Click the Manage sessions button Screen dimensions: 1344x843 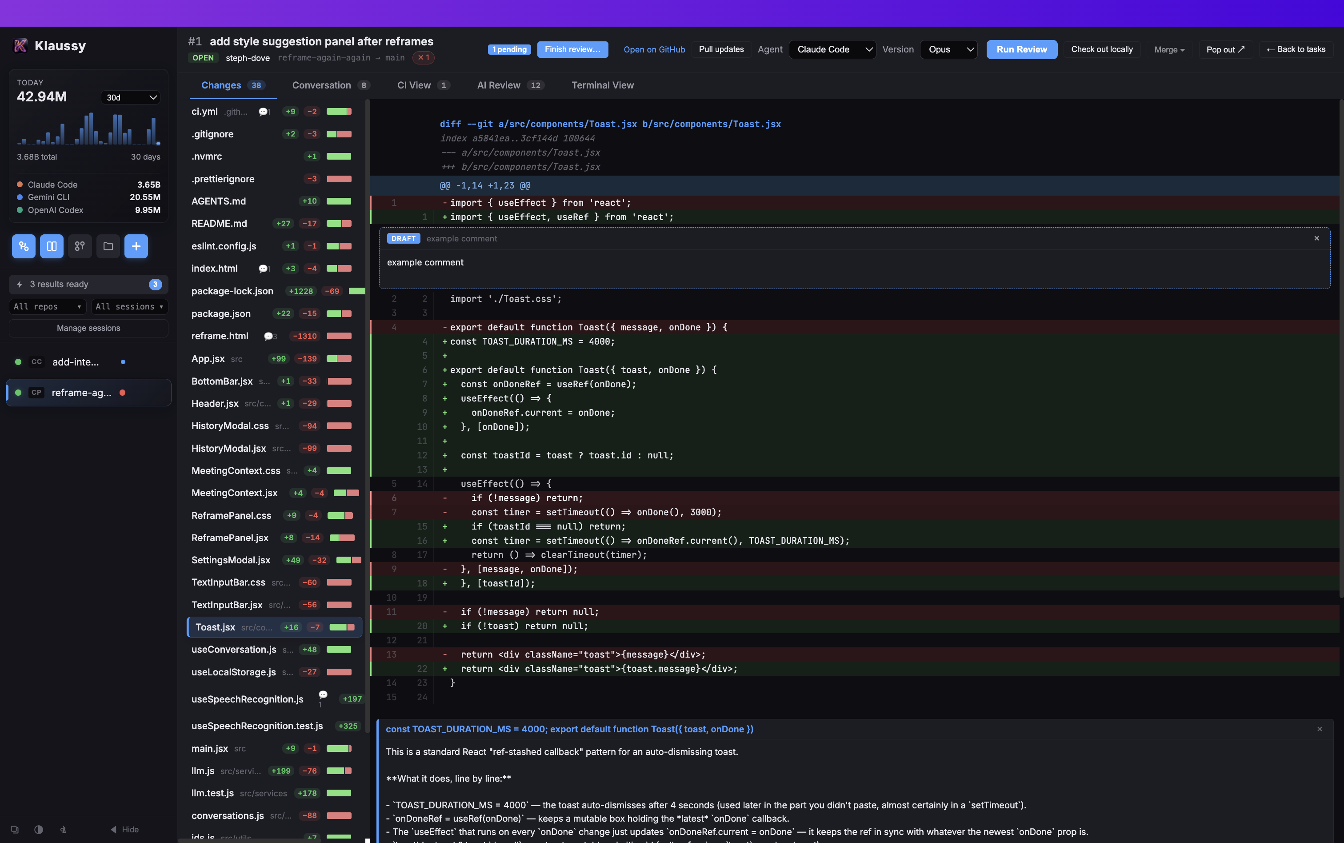click(x=88, y=328)
